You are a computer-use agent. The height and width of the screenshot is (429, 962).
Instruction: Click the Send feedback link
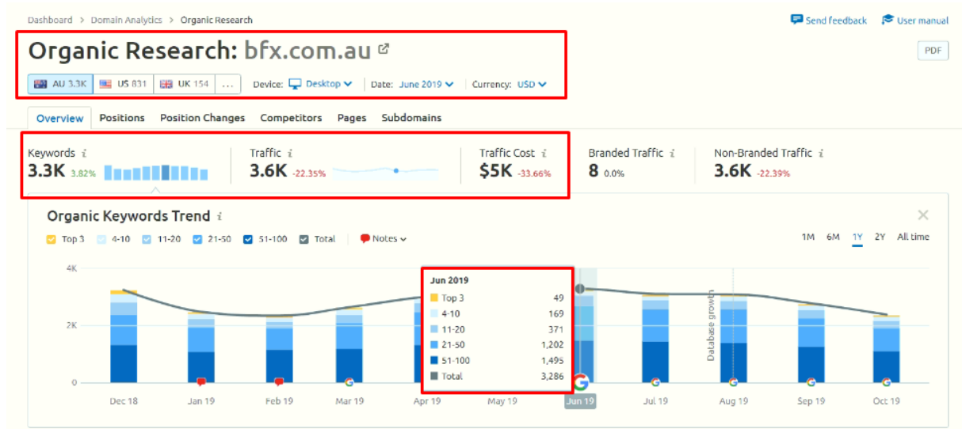click(x=829, y=20)
